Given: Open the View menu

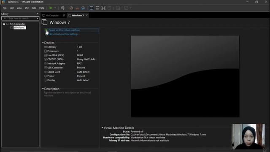Looking at the screenshot, I should pyautogui.click(x=19, y=8).
